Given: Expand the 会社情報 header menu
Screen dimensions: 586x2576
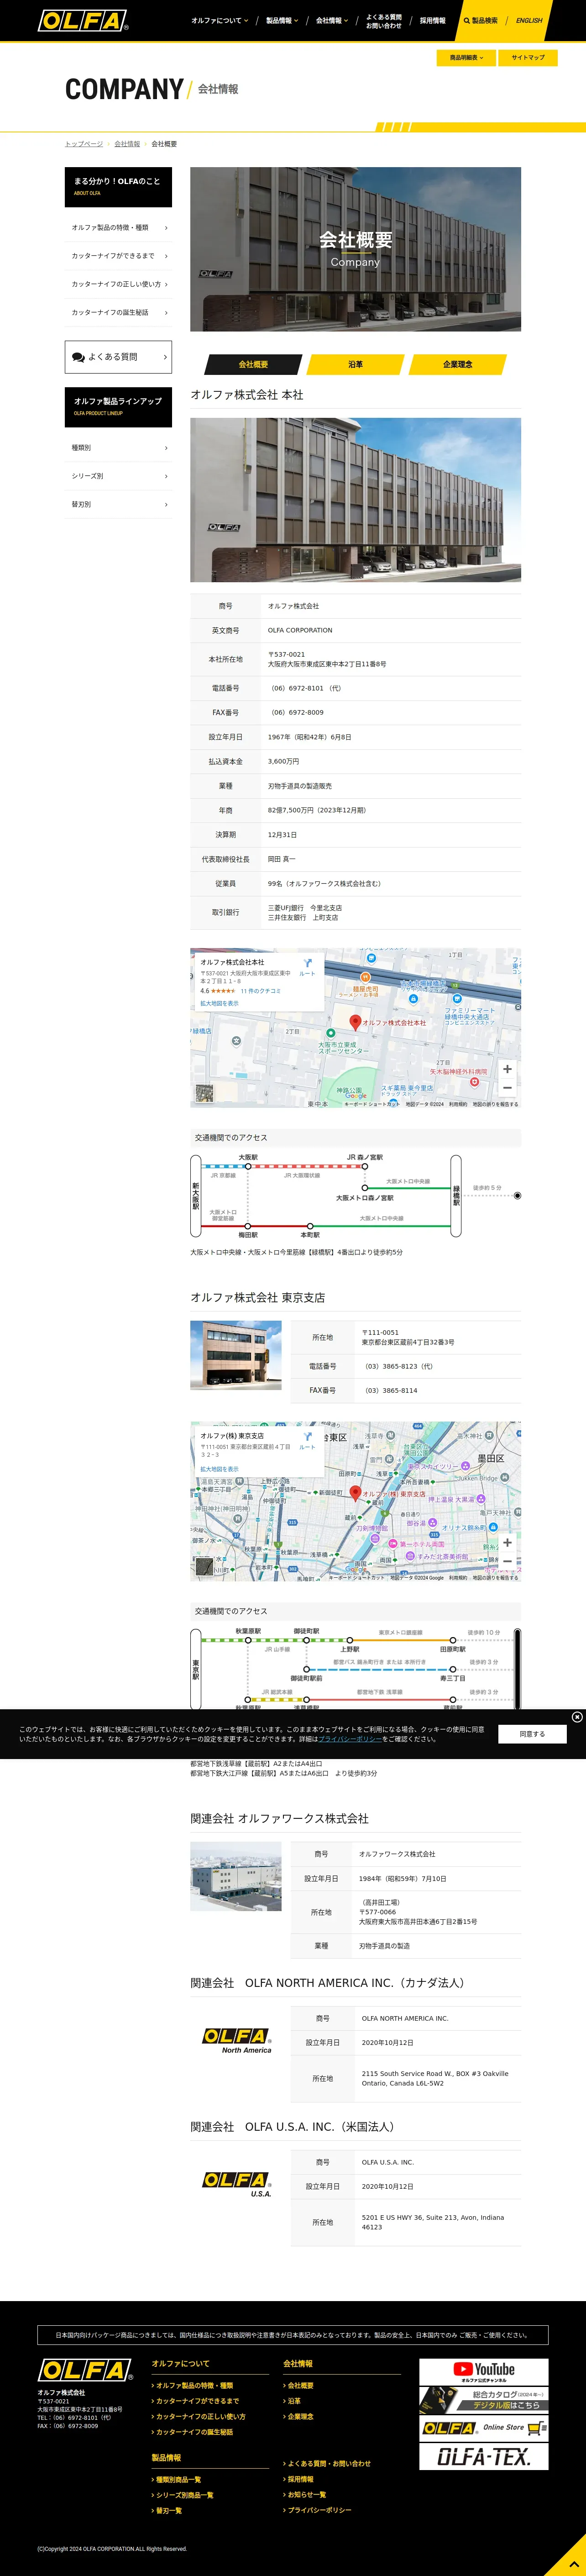Looking at the screenshot, I should 332,20.
